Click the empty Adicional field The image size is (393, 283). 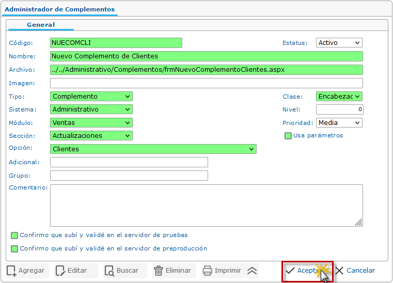pyautogui.click(x=129, y=162)
